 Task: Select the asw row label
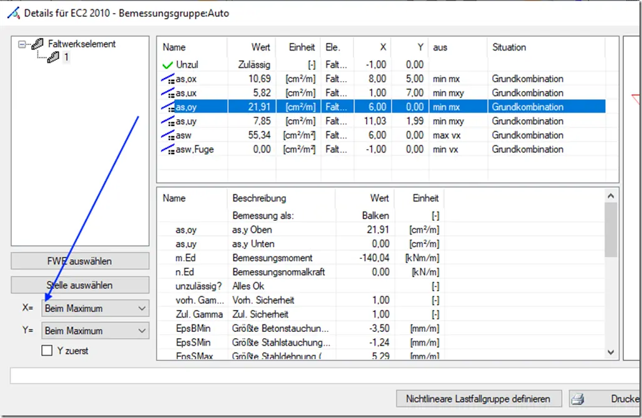[184, 135]
